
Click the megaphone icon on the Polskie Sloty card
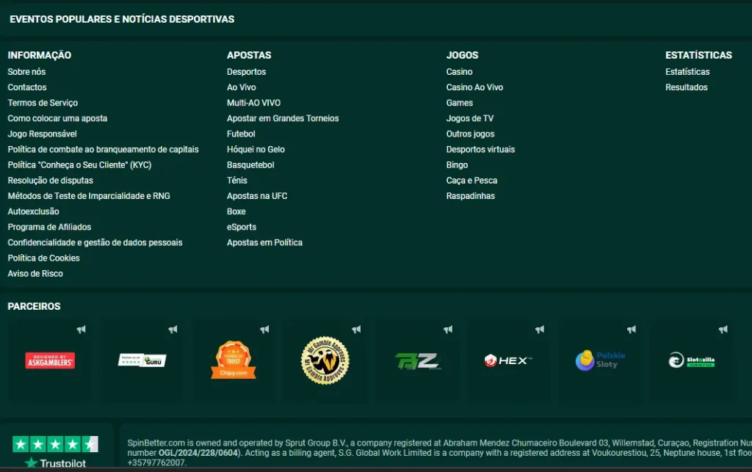(x=631, y=329)
